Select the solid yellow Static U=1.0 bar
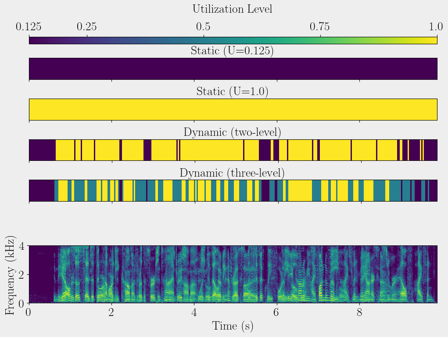Image resolution: width=448 pixels, height=337 pixels. (233, 110)
